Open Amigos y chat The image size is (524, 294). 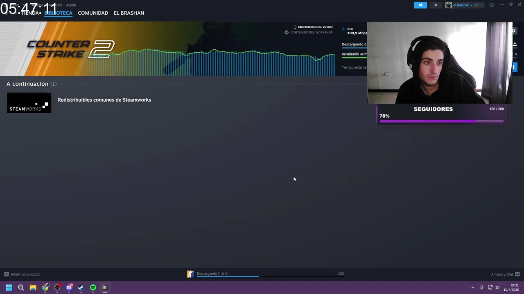(x=502, y=274)
